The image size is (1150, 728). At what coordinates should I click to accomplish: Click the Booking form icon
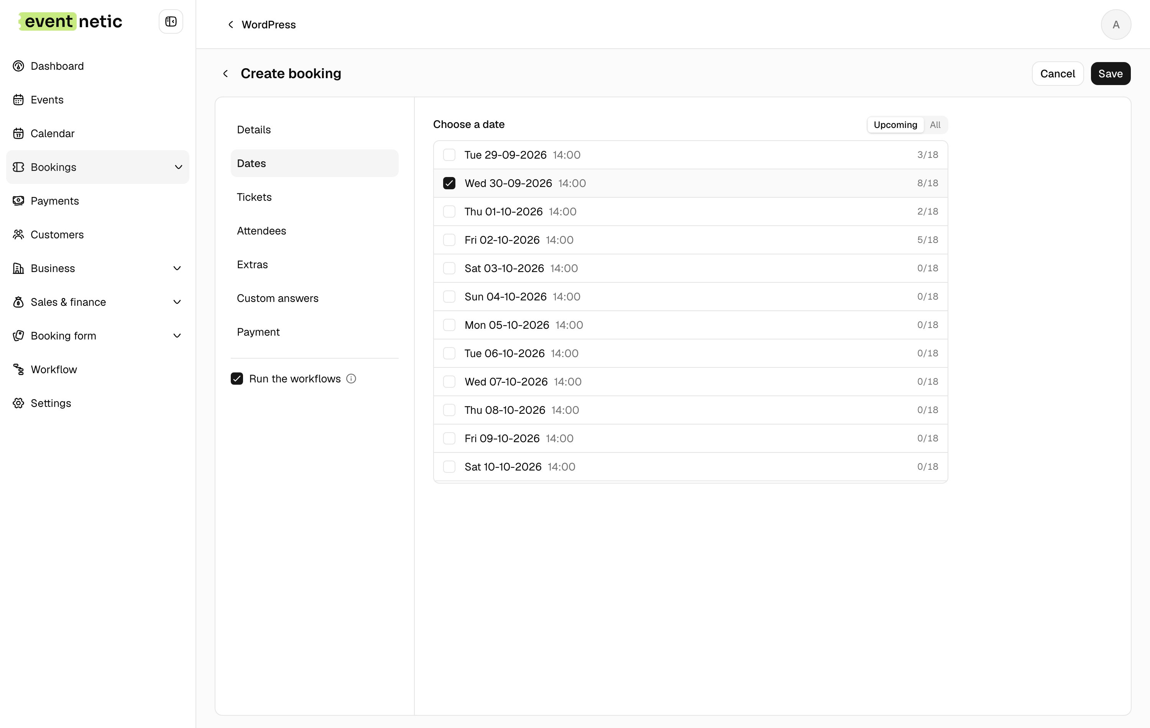tap(18, 336)
